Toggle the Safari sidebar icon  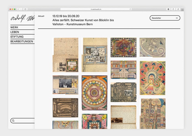(x=26, y=9)
